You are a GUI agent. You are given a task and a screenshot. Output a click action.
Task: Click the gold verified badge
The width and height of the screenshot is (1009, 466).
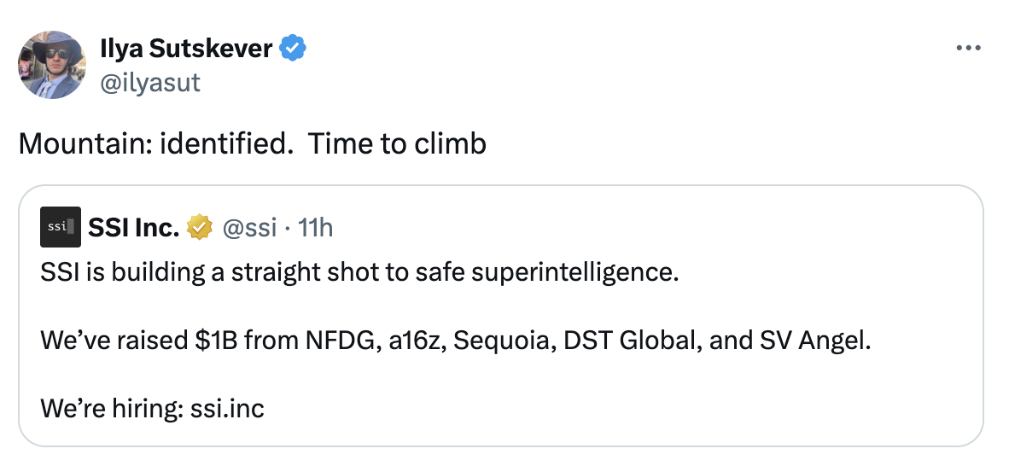pos(201,228)
